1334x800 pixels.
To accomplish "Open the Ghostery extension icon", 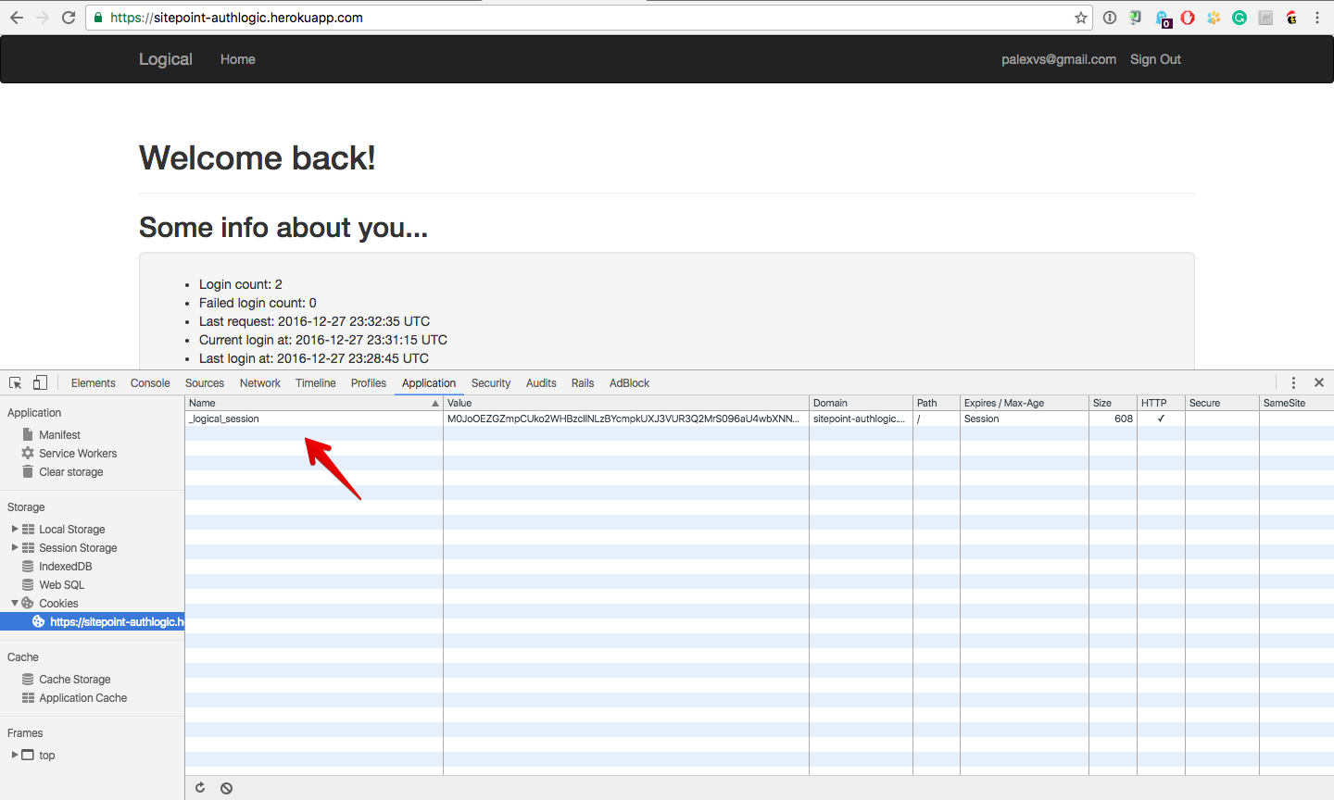I will coord(1162,17).
